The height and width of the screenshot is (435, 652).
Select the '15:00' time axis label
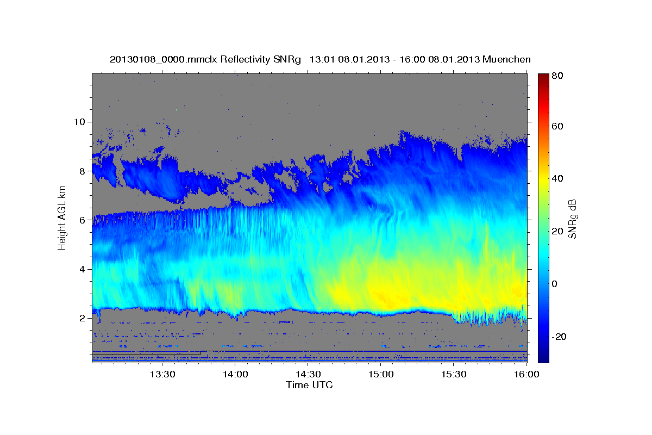pyautogui.click(x=381, y=374)
